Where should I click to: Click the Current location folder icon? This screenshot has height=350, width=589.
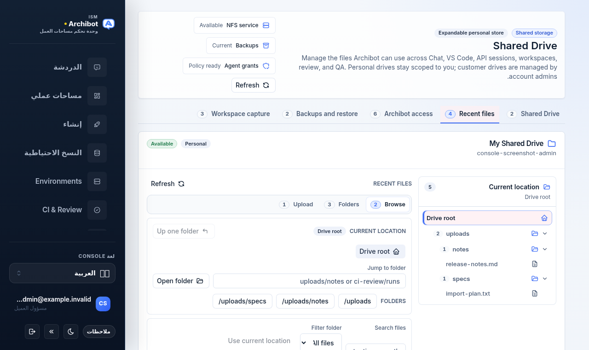pyautogui.click(x=547, y=187)
